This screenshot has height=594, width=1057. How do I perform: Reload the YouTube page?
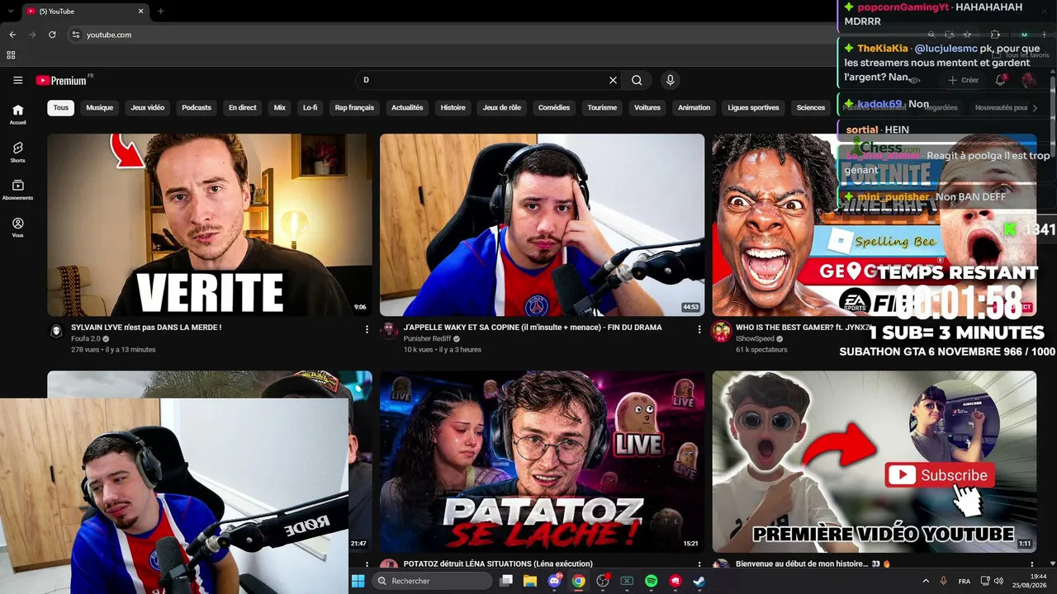coord(52,35)
